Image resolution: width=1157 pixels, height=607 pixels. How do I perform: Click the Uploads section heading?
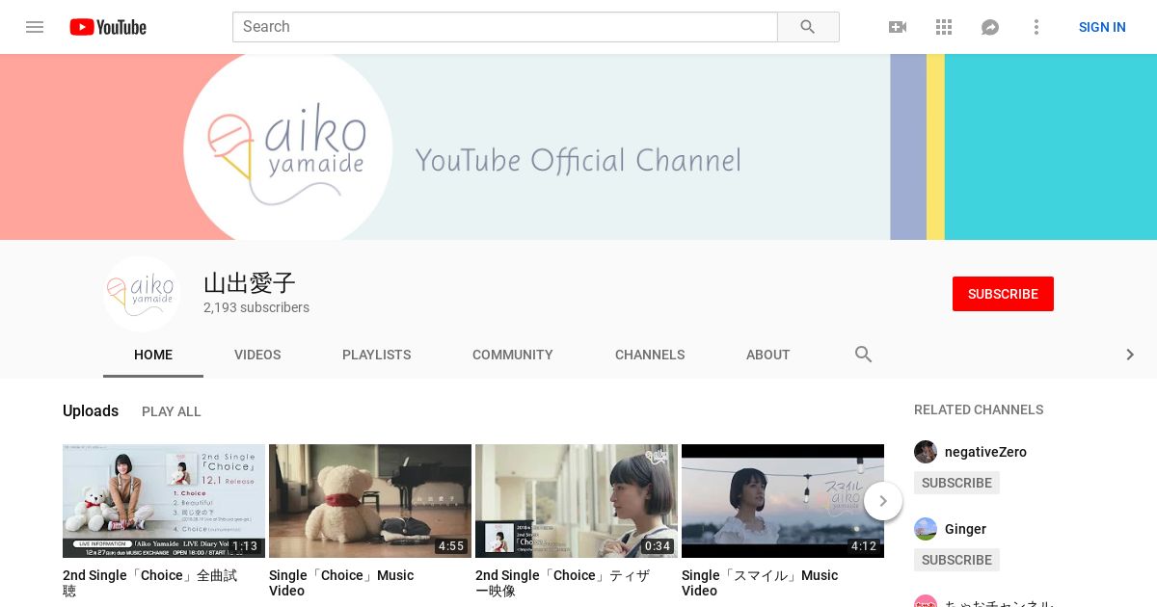point(91,410)
